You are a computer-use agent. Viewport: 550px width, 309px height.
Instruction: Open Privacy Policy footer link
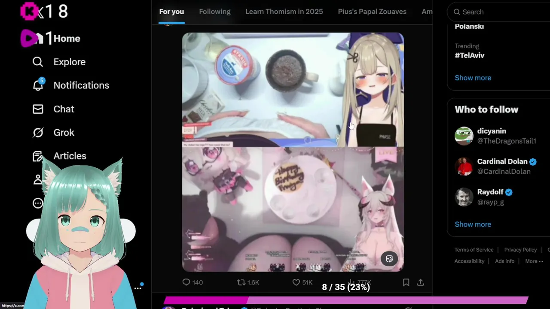click(x=520, y=250)
